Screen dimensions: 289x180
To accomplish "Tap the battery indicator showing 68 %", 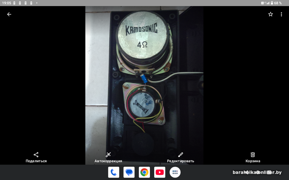I will (276, 3).
